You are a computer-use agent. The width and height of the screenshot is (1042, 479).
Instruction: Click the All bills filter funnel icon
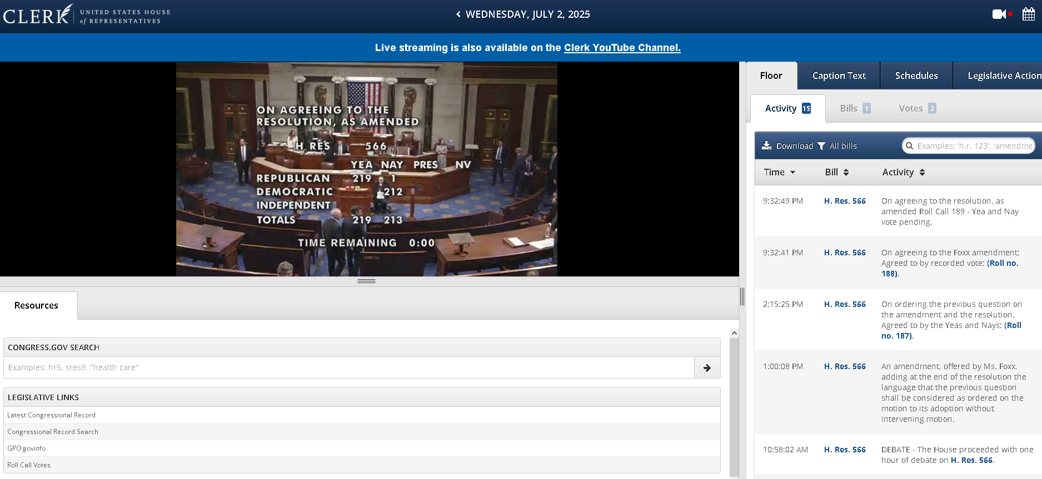point(821,146)
